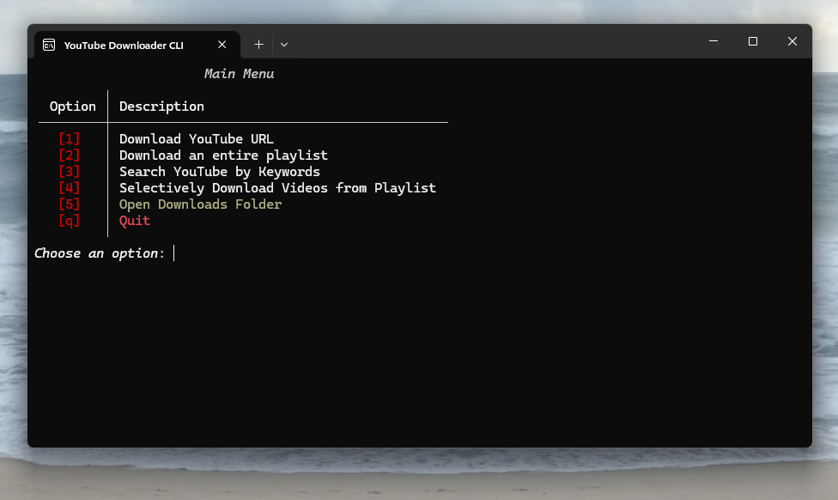Expand the new tab profile dropdown
This screenshot has width=838, height=500.
(x=284, y=45)
